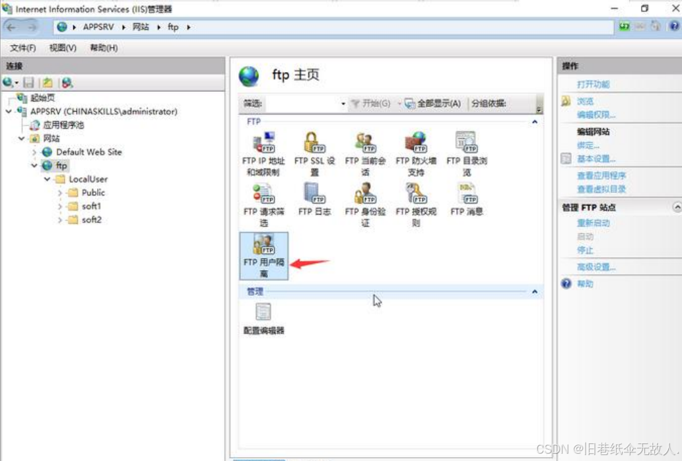Click the refresh icon in address bar
Screen dimensions: 682x461
(624, 26)
